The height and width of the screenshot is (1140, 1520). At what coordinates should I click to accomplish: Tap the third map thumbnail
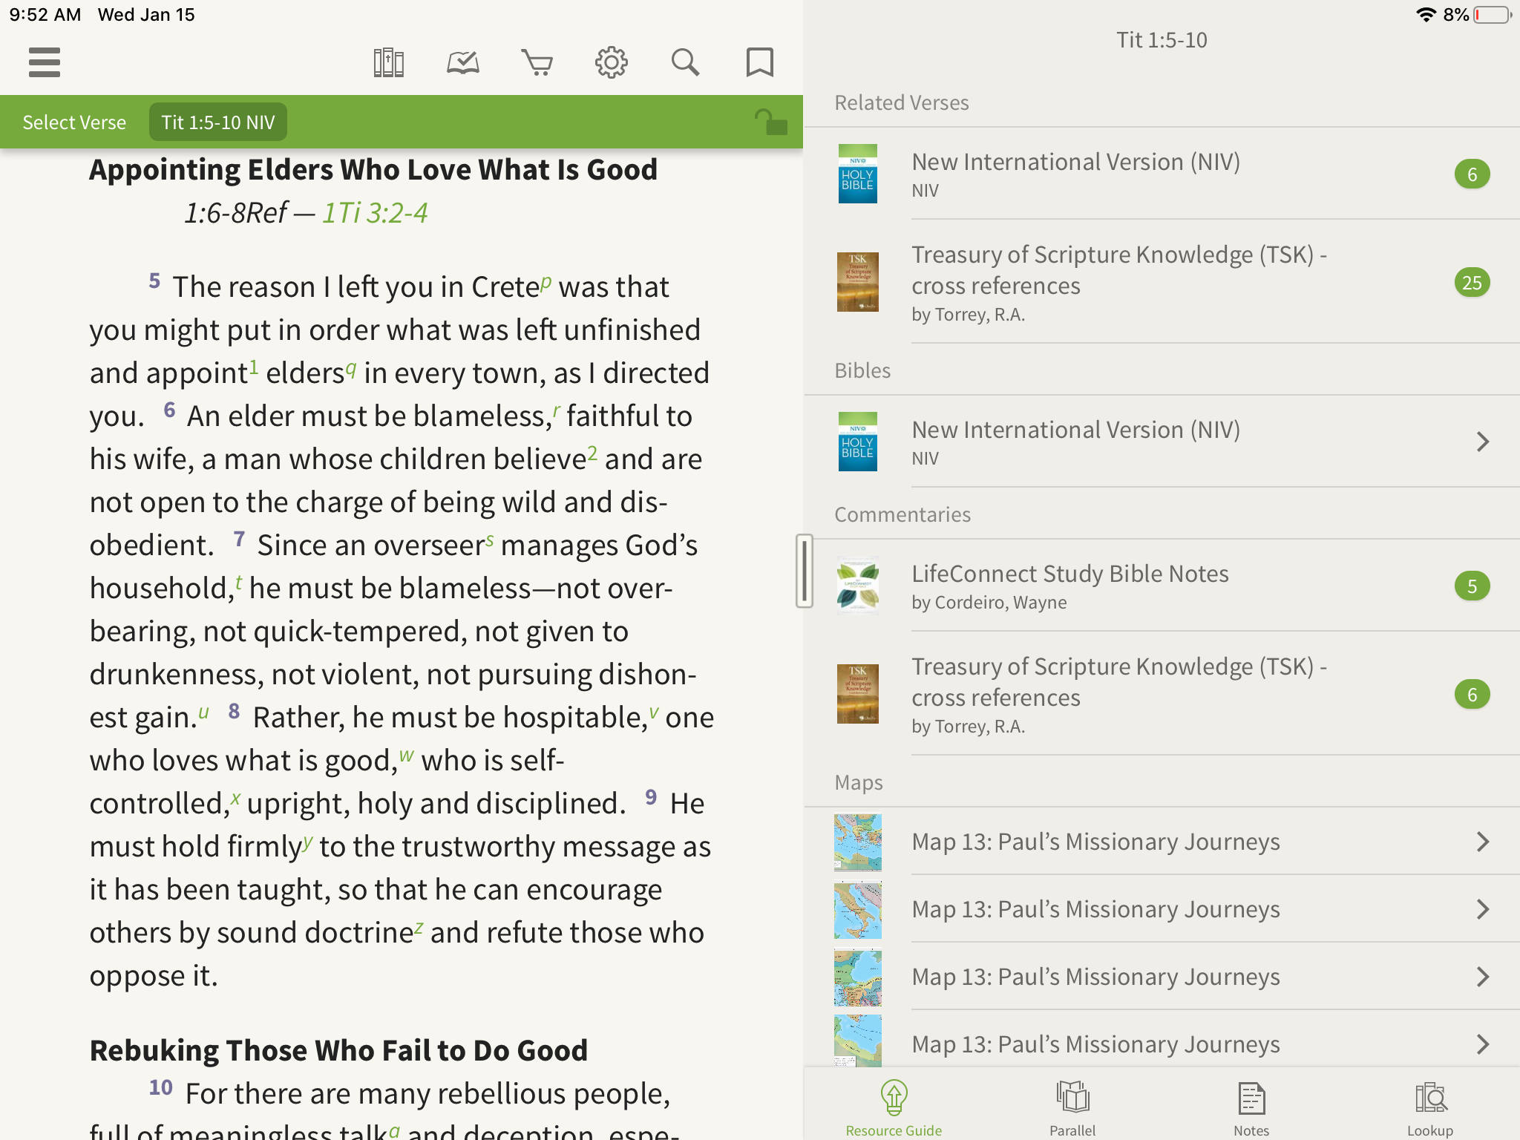pos(857,977)
